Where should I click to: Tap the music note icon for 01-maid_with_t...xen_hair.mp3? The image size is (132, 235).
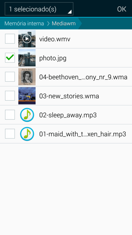click(x=27, y=134)
